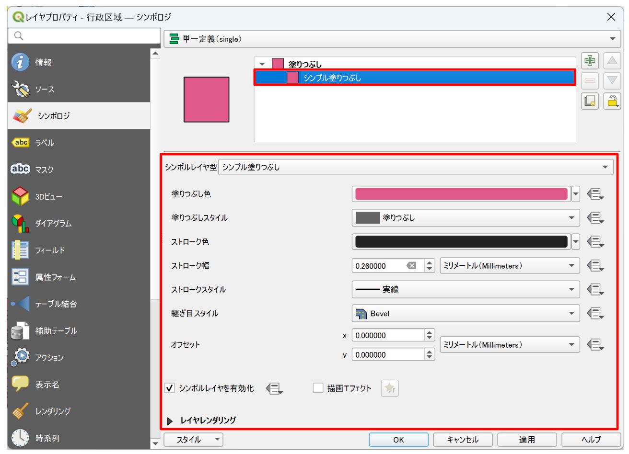
Task: Add a new symbol layer with plus icon
Action: coord(590,61)
